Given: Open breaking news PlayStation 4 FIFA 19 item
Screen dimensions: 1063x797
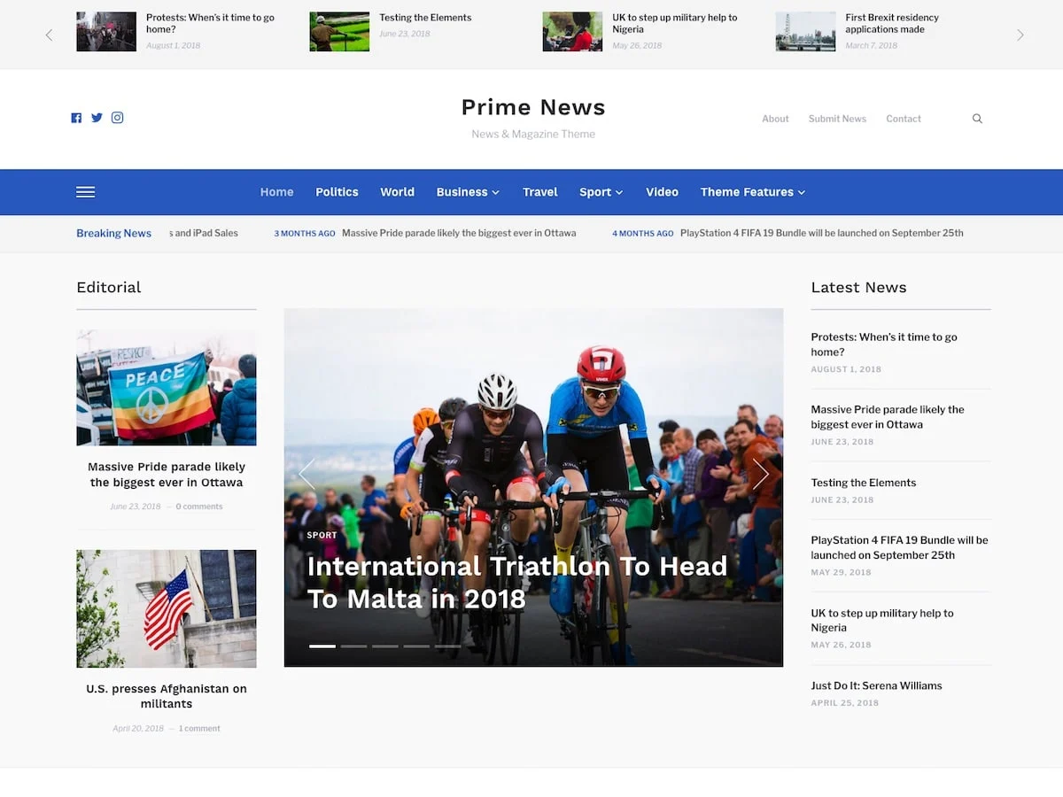Looking at the screenshot, I should (821, 233).
